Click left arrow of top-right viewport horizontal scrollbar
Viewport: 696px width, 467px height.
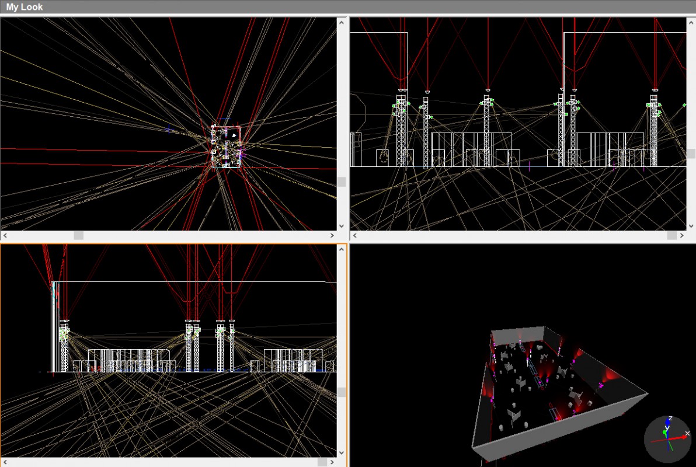pyautogui.click(x=354, y=235)
